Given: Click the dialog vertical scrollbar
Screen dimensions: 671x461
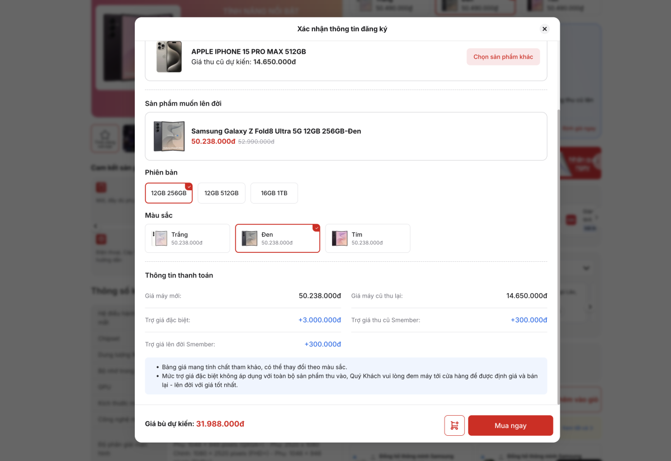Looking at the screenshot, I should click(558, 257).
